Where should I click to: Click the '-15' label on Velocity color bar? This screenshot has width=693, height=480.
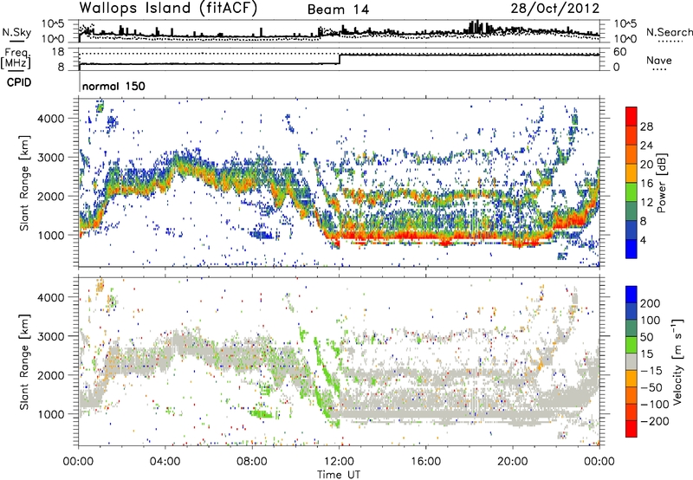651,371
